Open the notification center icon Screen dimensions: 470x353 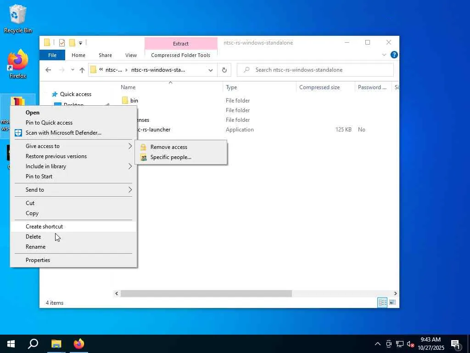tap(456, 344)
